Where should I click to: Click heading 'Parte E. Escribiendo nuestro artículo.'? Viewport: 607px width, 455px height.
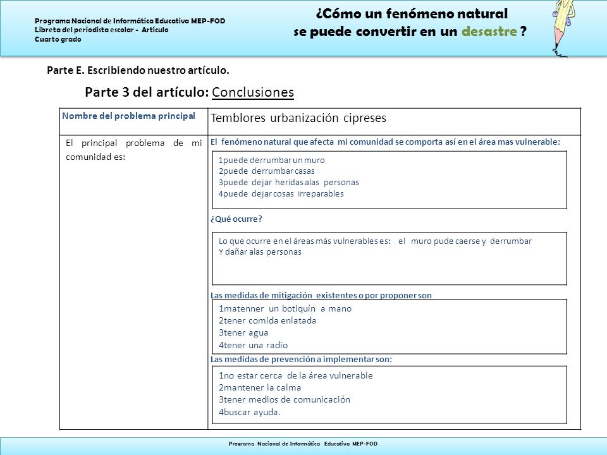tap(138, 70)
